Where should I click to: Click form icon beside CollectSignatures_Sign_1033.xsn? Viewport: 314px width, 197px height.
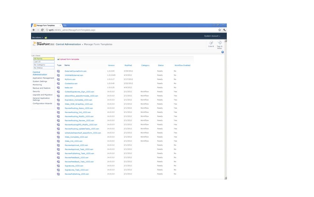pos(58,92)
